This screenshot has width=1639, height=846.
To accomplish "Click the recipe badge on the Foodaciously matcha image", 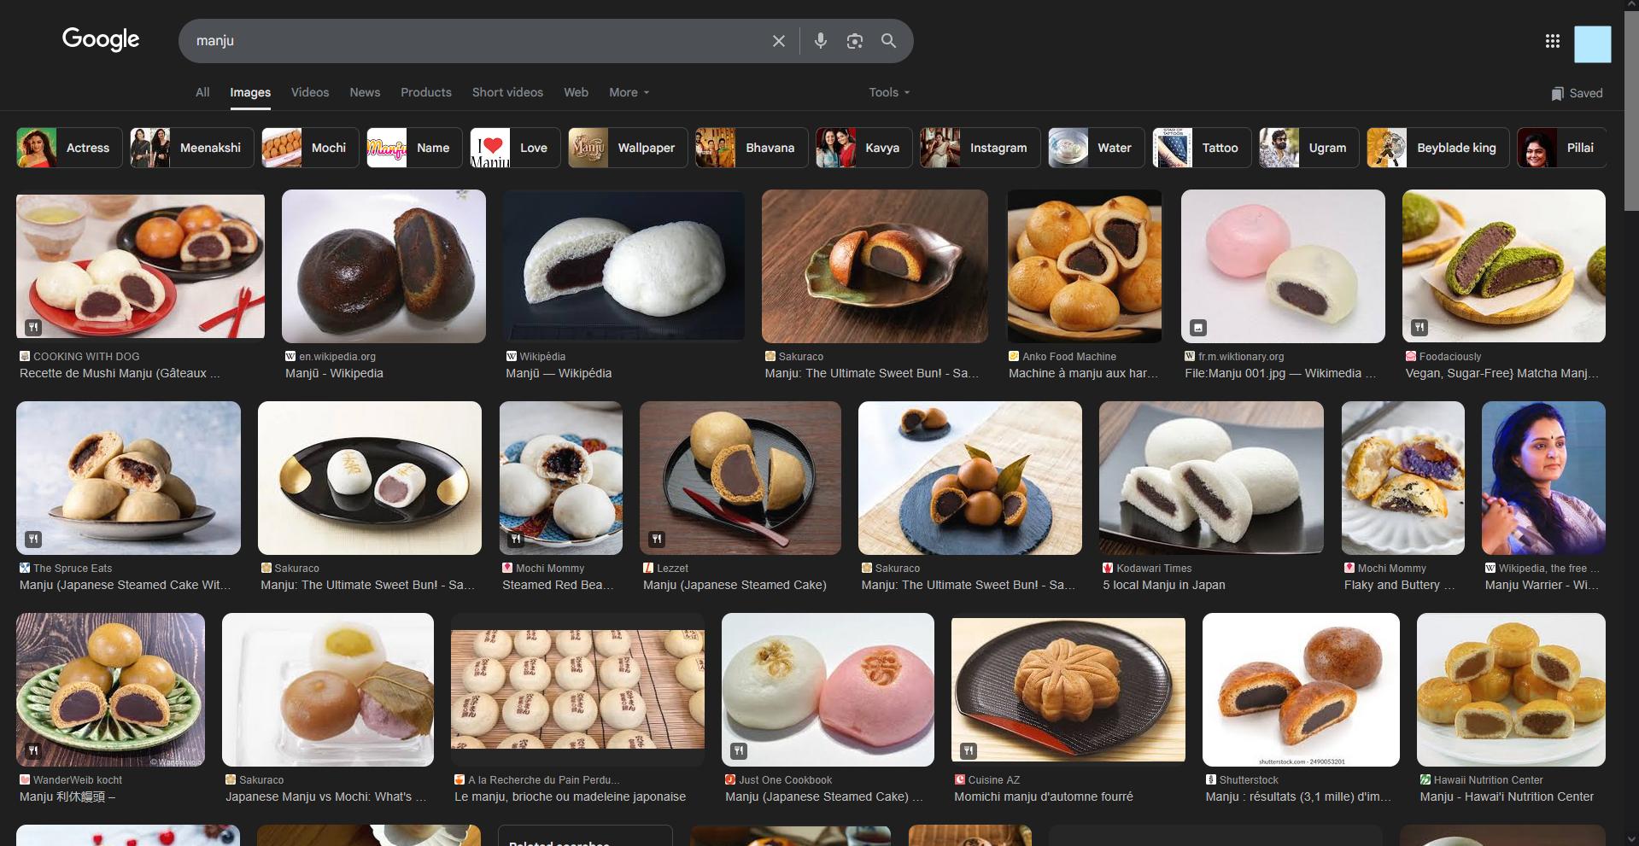I will (1419, 327).
